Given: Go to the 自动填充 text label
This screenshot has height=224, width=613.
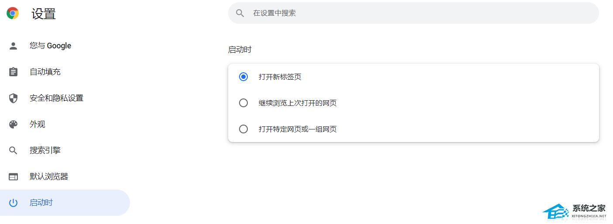Looking at the screenshot, I should point(45,72).
